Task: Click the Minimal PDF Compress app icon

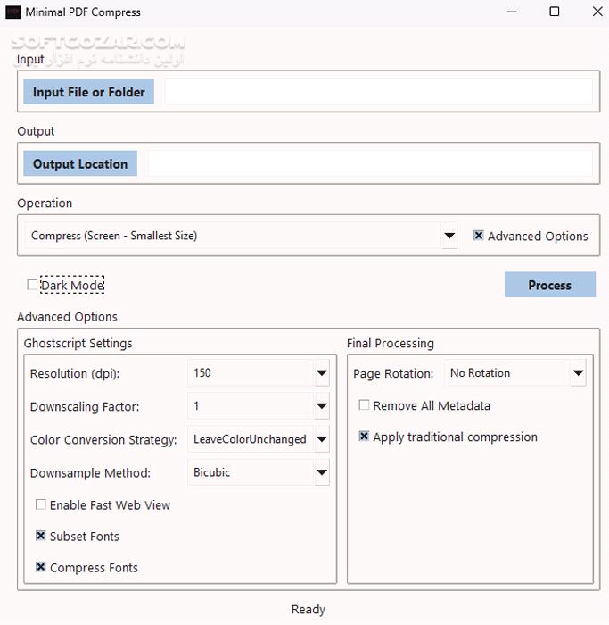Action: [12, 12]
